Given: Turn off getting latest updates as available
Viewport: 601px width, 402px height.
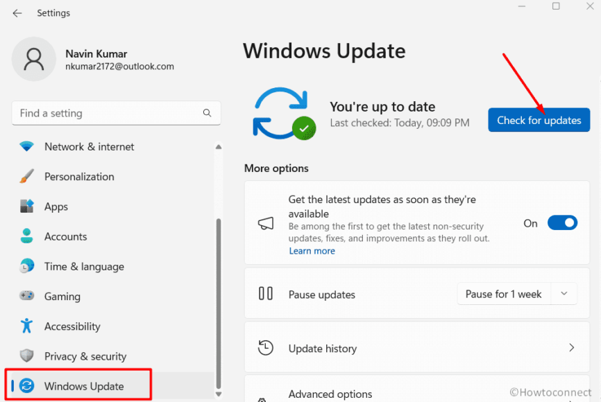Looking at the screenshot, I should click(x=563, y=222).
